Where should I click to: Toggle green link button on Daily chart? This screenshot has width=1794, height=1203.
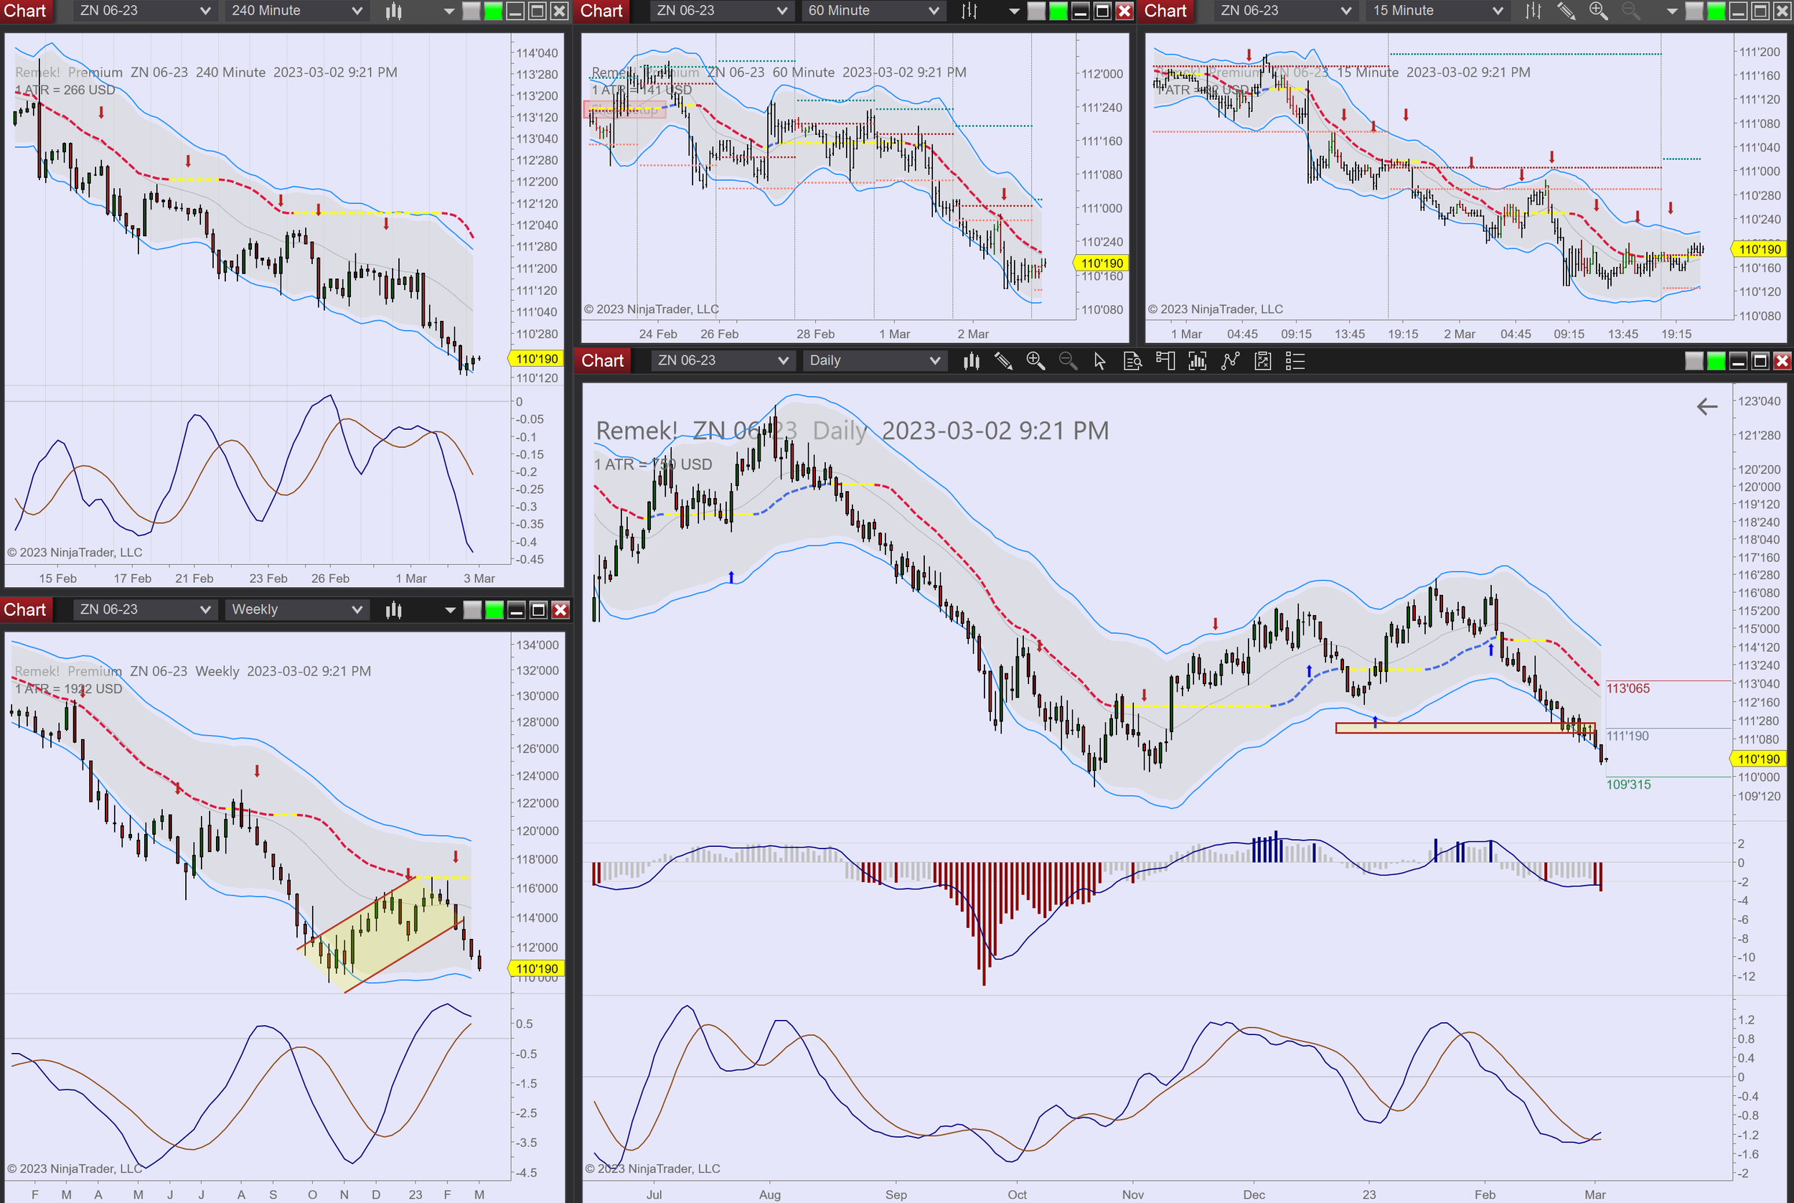[1716, 360]
